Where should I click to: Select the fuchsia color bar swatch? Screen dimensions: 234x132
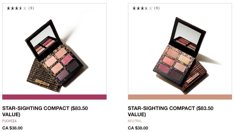coord(54,97)
